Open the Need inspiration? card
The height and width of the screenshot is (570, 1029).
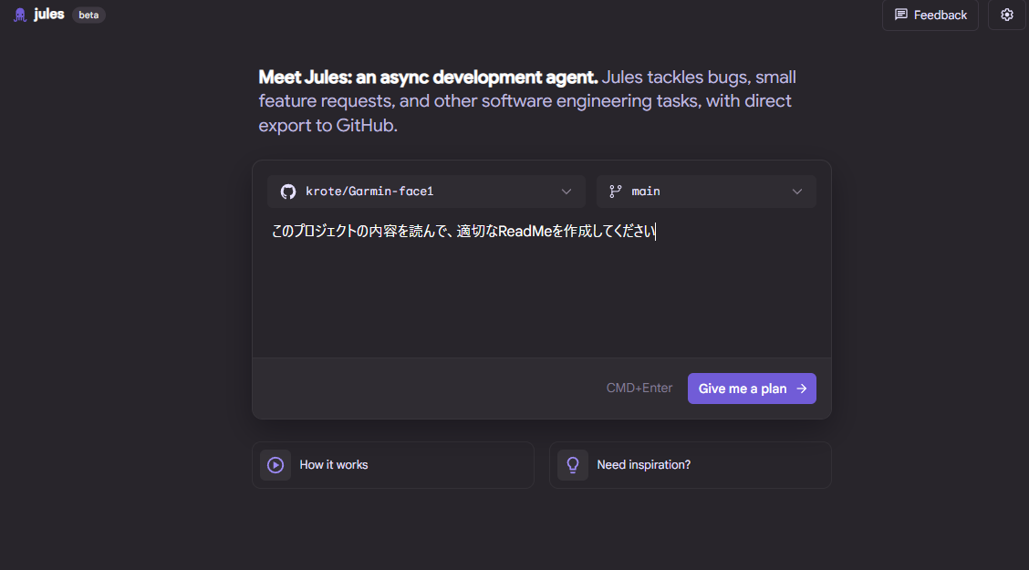(691, 465)
